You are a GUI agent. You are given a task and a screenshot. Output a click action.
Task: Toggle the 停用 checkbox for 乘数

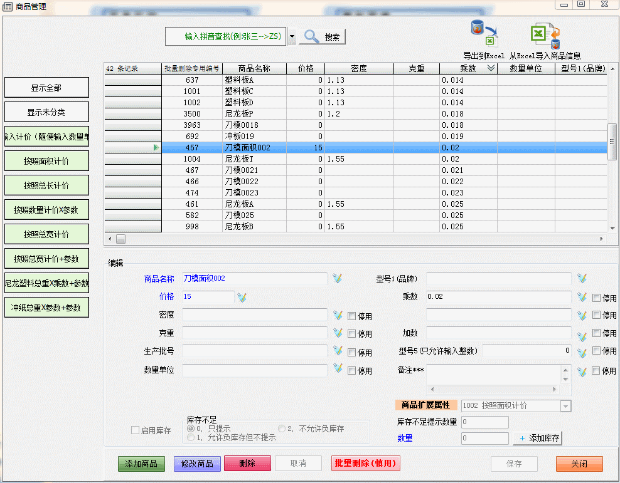596,298
